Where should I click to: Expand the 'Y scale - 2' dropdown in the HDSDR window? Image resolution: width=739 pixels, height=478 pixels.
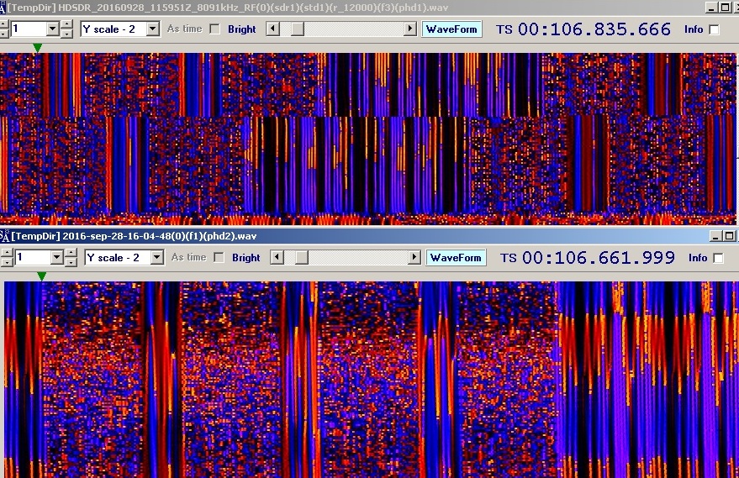152,29
